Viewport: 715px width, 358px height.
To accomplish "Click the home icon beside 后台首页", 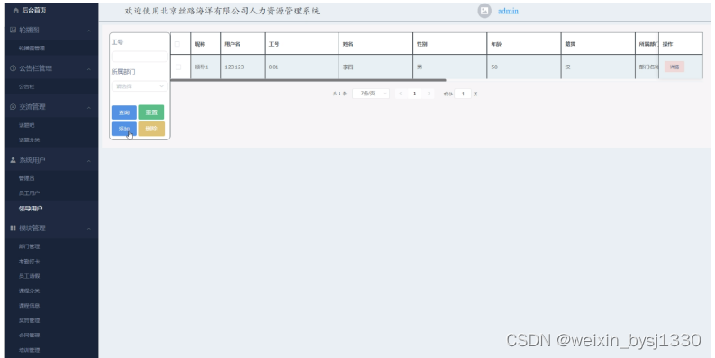I will point(16,10).
